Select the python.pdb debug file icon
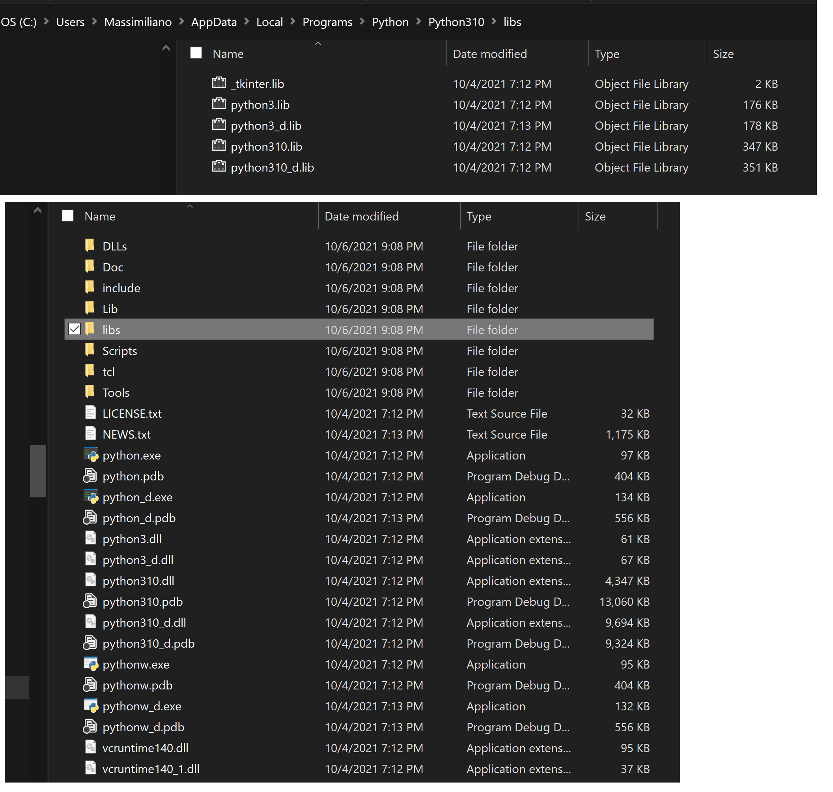This screenshot has height=792, width=833. [x=90, y=476]
